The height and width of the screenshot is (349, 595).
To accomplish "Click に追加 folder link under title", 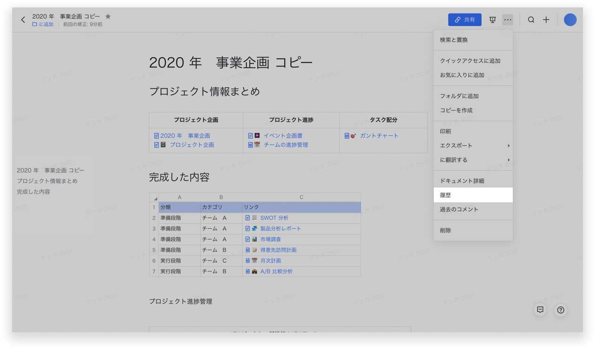I will [x=43, y=25].
